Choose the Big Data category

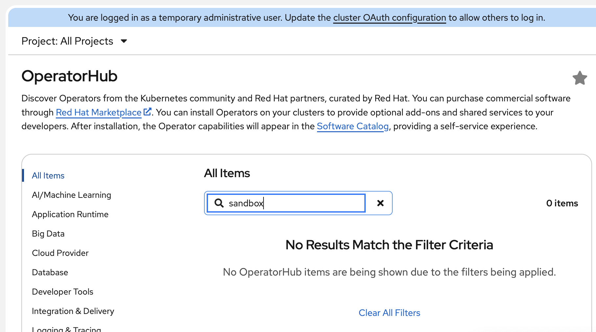(48, 234)
